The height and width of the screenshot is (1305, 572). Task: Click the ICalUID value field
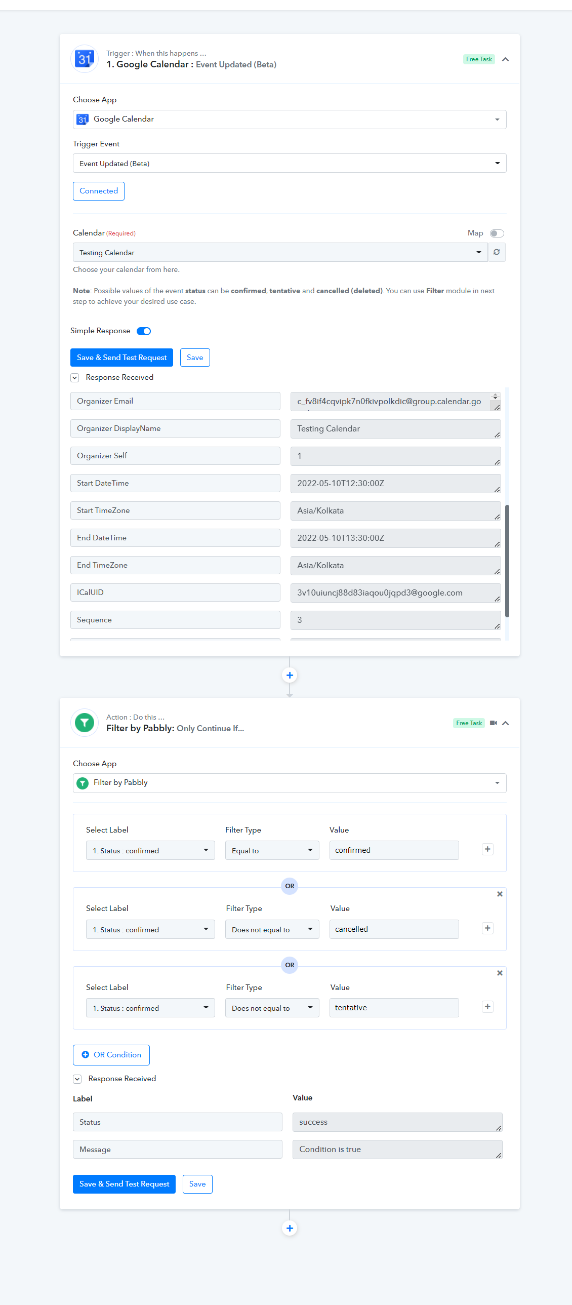pyautogui.click(x=395, y=592)
